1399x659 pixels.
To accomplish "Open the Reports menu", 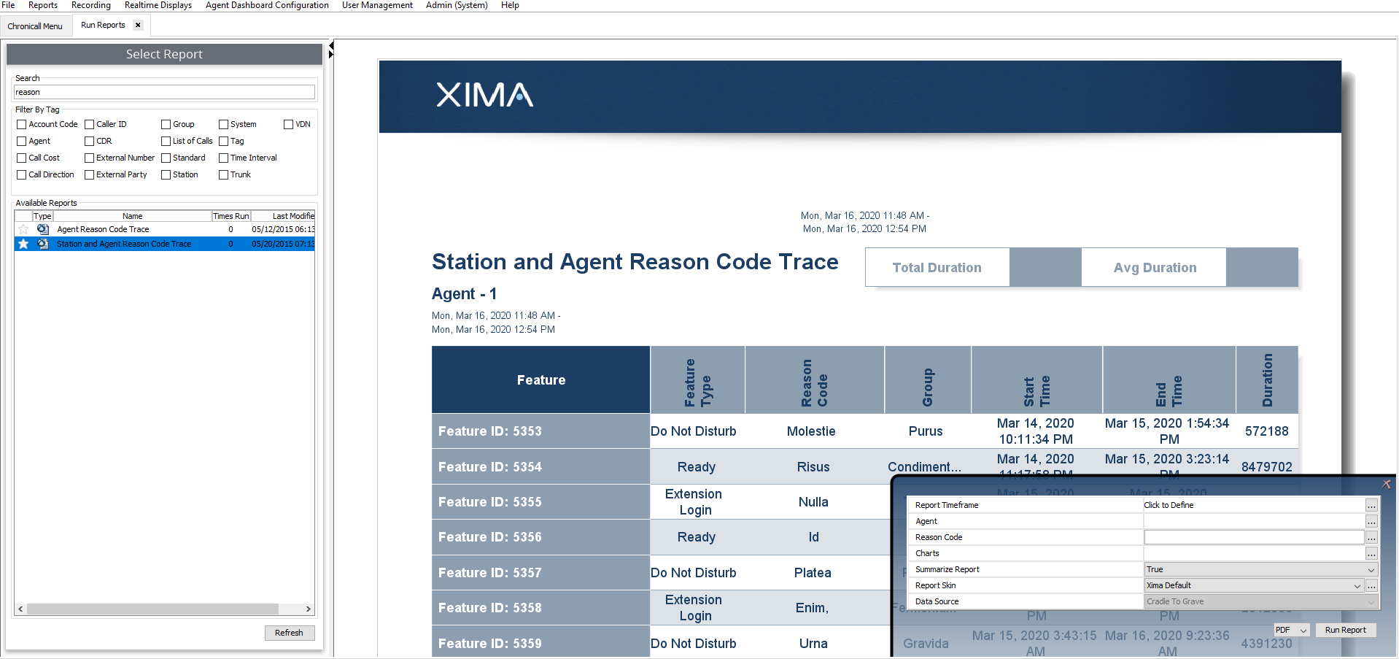I will click(x=43, y=5).
